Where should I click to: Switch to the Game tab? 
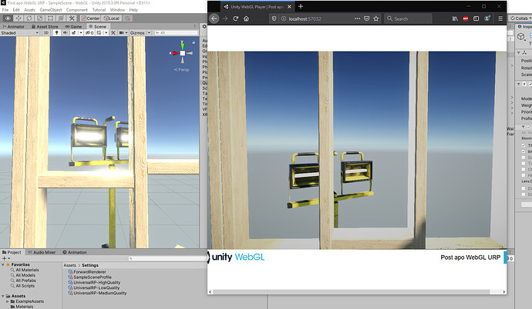pos(73,26)
